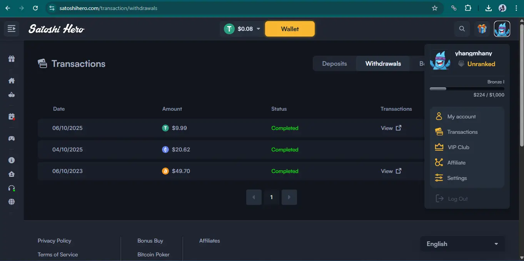Open the home icon in sidebar

[x=12, y=81]
